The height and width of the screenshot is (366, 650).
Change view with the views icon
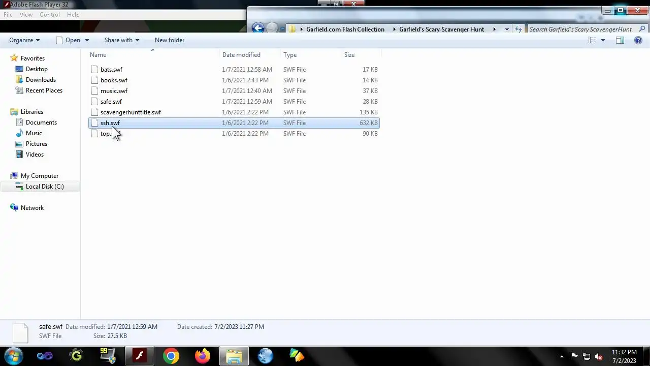click(x=592, y=40)
